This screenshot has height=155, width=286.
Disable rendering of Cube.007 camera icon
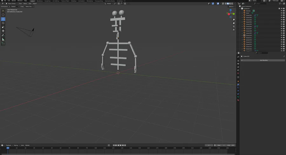tap(284, 29)
